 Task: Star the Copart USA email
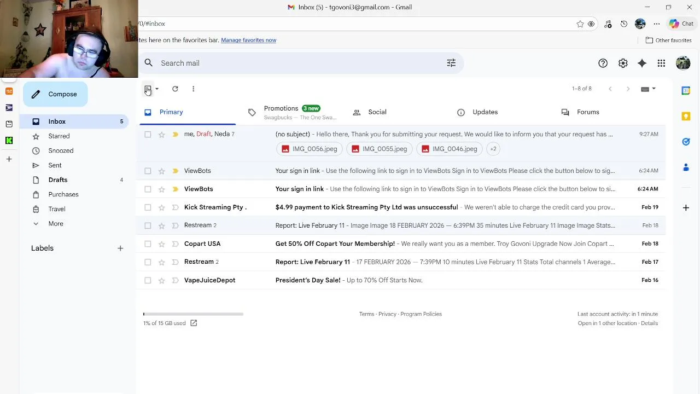161,244
